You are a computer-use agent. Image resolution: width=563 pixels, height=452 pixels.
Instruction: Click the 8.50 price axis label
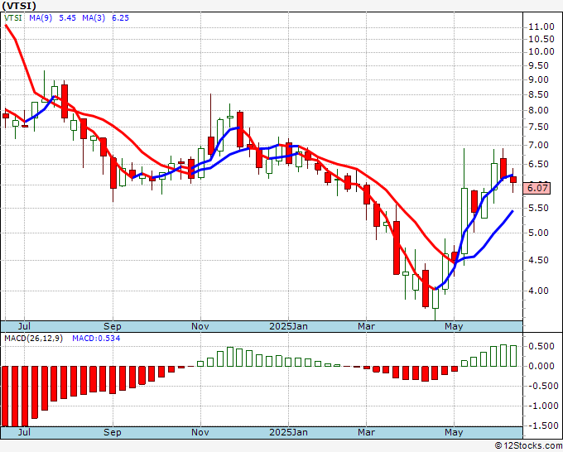(539, 94)
